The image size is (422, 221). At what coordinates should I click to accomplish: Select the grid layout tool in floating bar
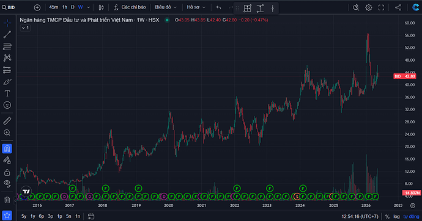pos(247,9)
